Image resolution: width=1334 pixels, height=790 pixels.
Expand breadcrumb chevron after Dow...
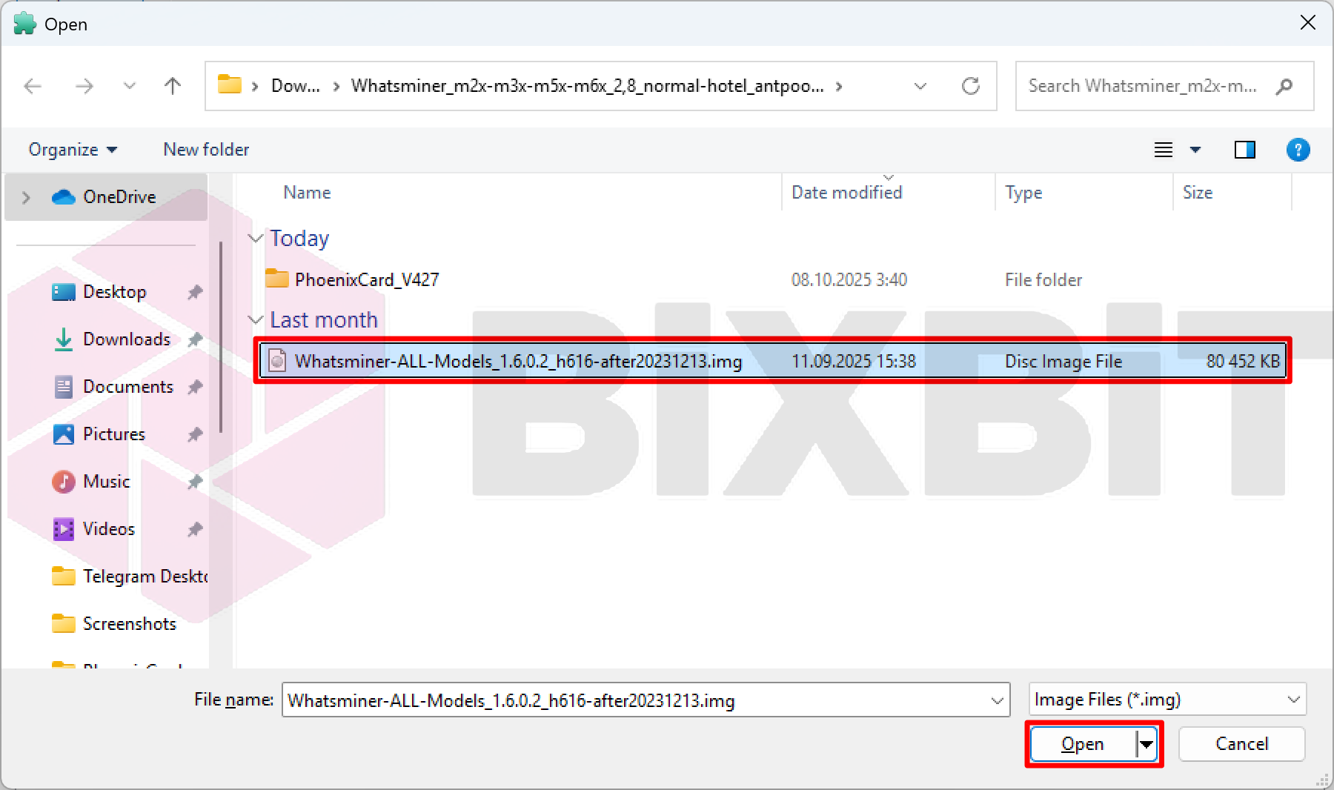click(336, 86)
